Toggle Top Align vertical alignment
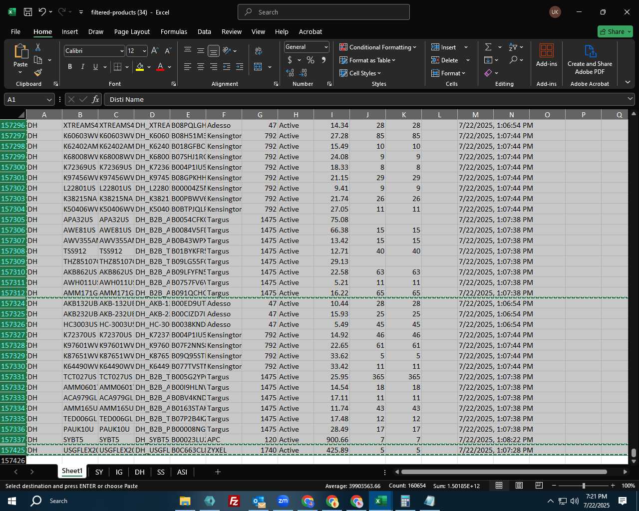This screenshot has height=511, width=639. (x=188, y=51)
